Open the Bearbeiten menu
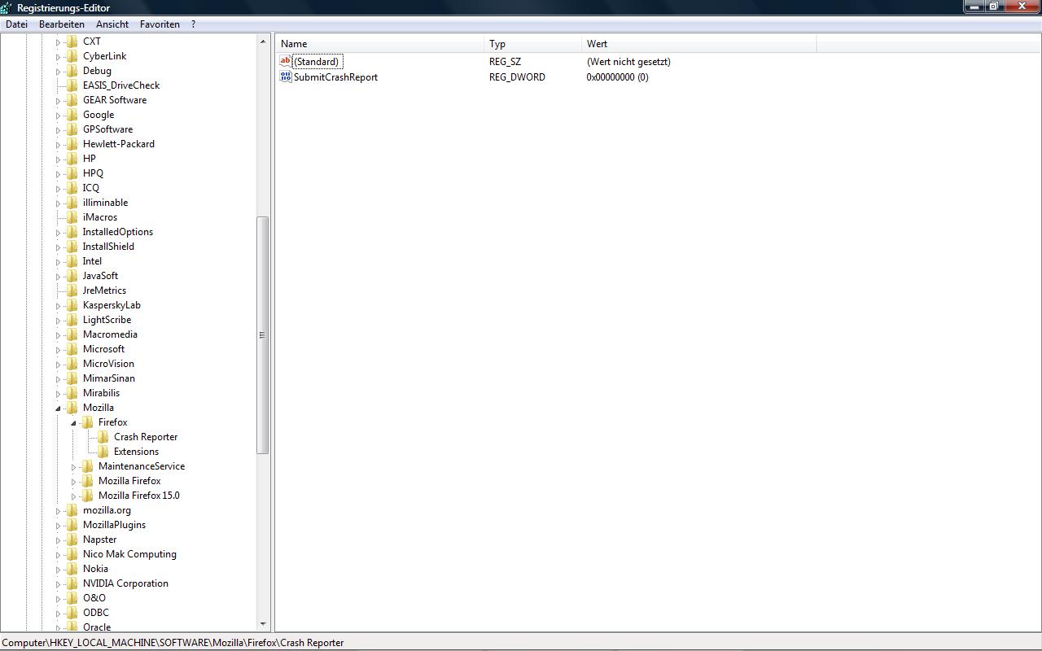Screen dimensions: 1042x651 [62, 24]
